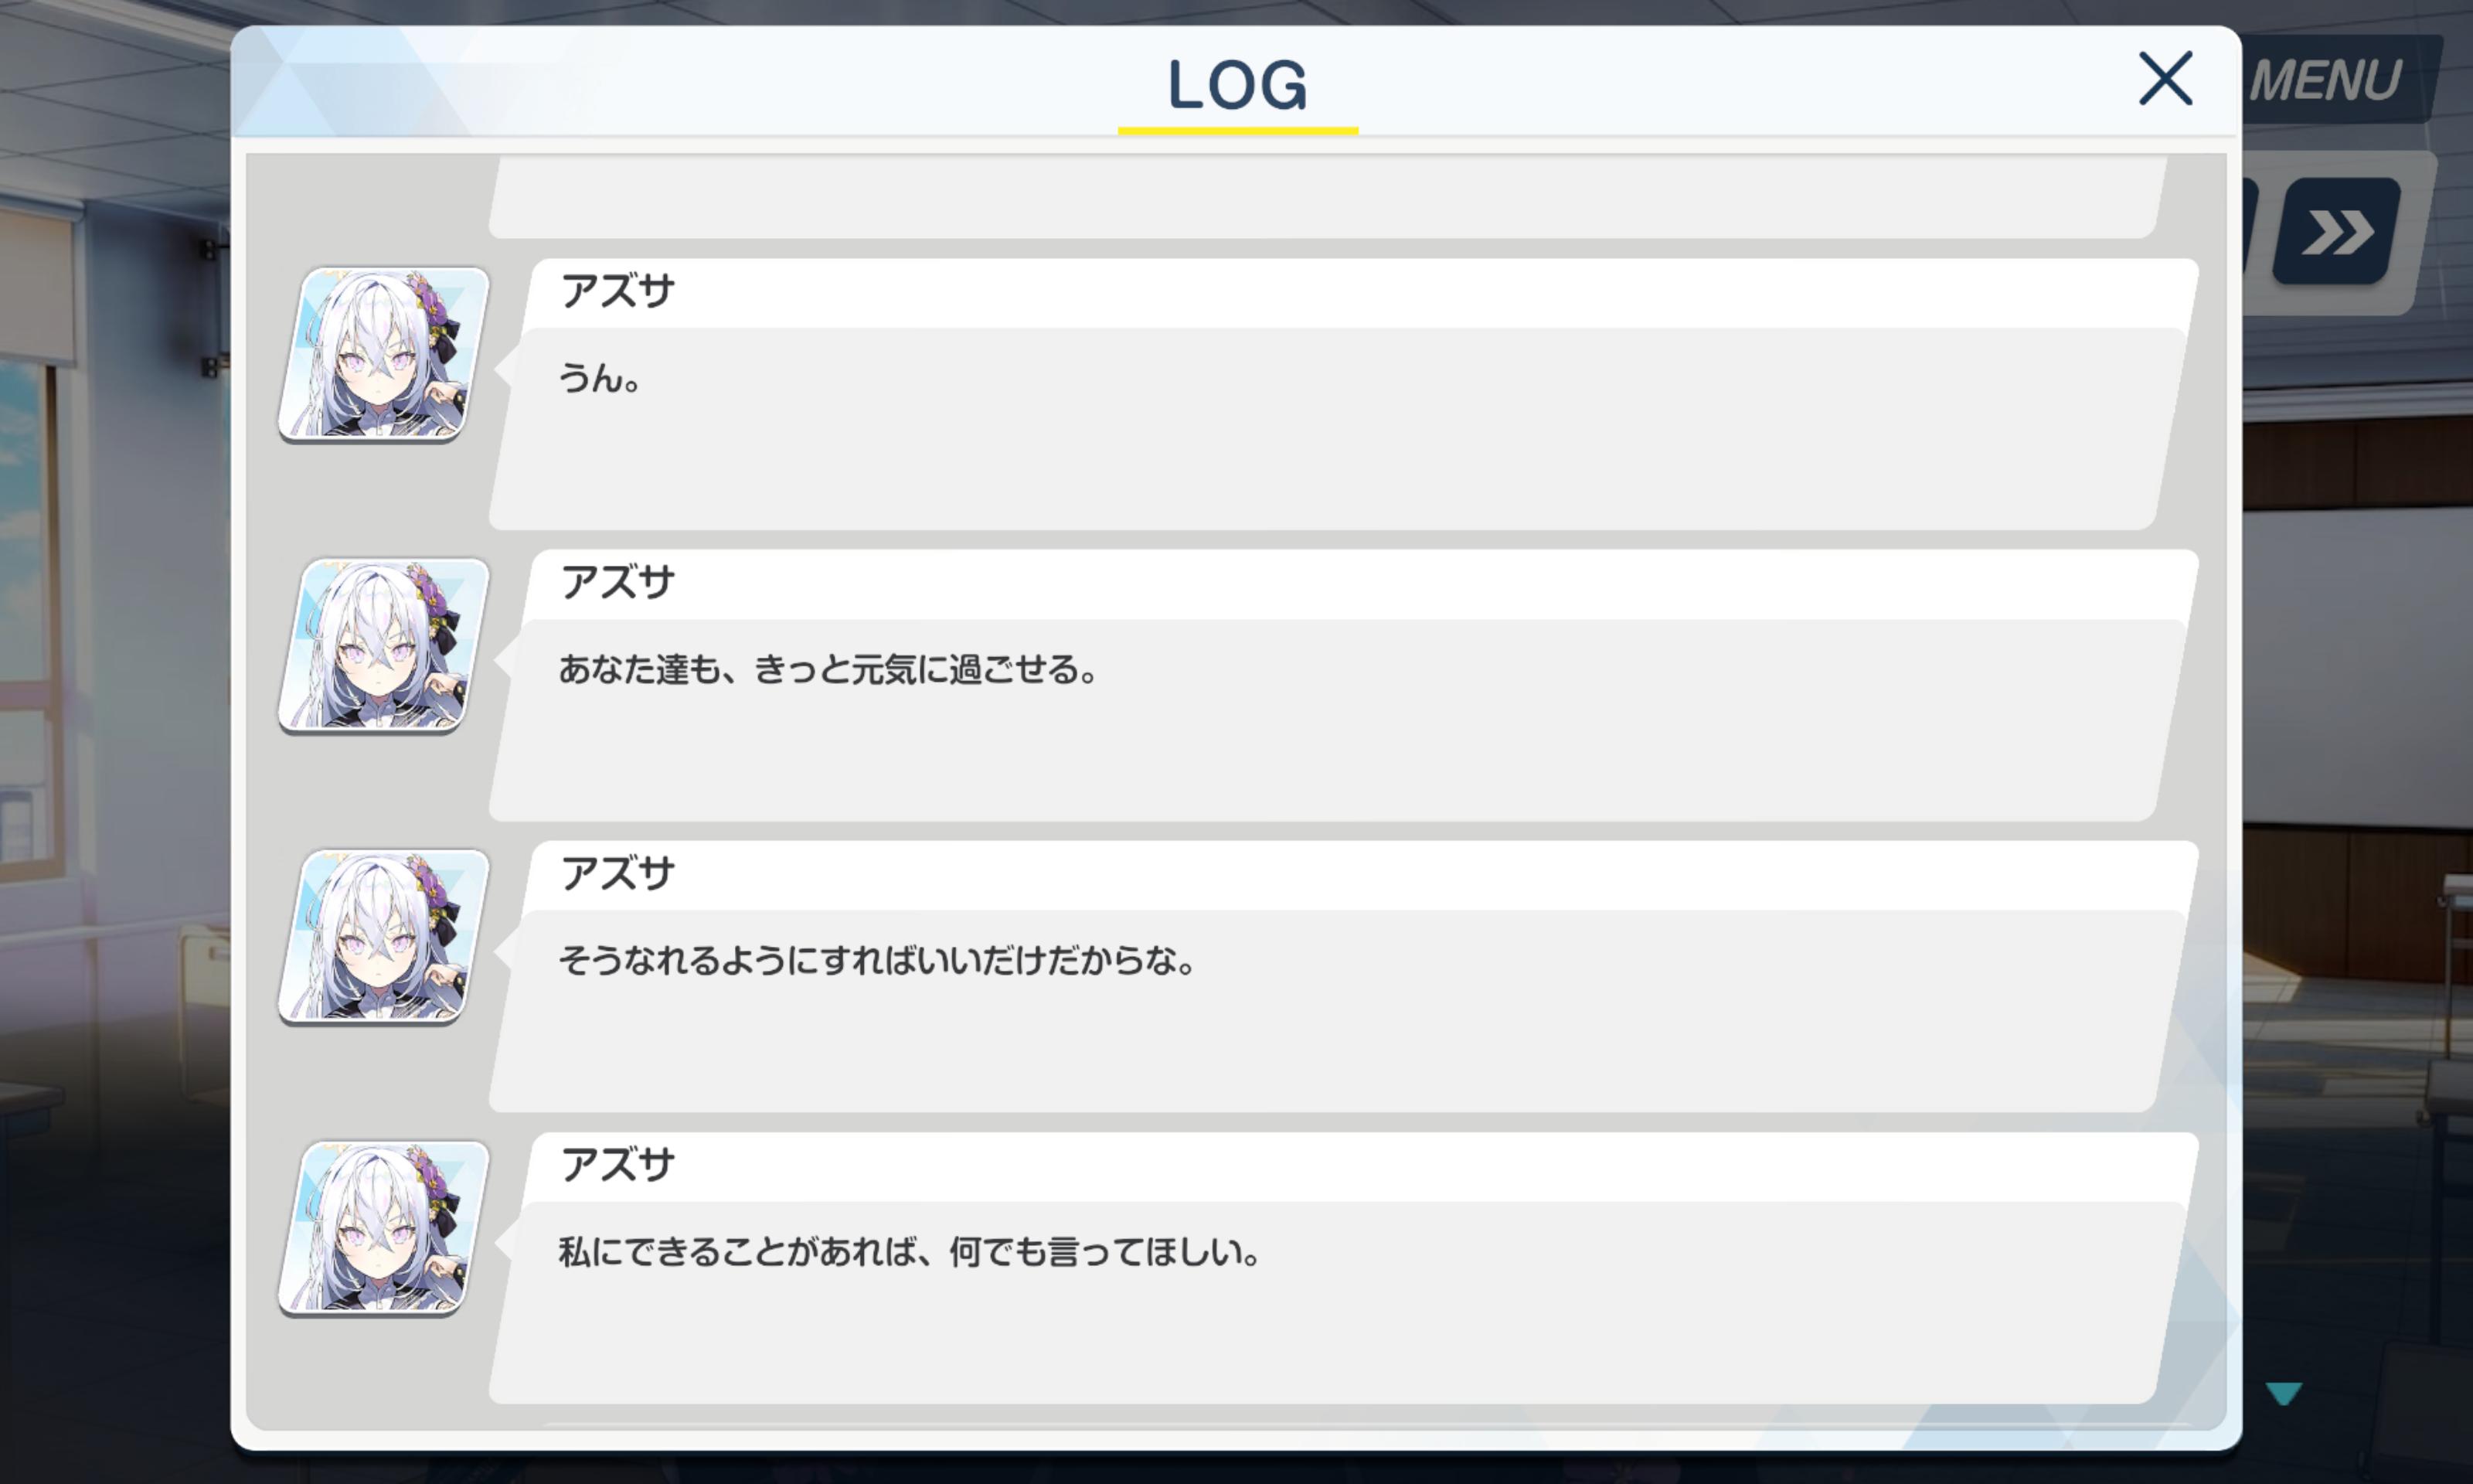Select Azusa's avatar beside "あなた達も" line
Viewport: 2473px width, 1484px height.
(384, 645)
